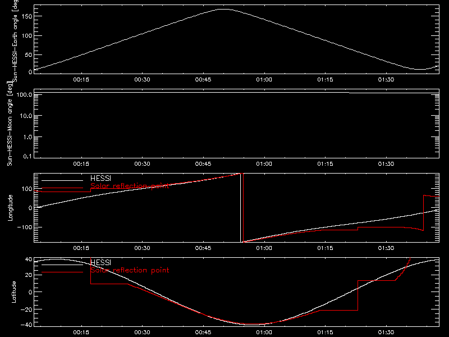Select 01:00 label under Earth angle plot
The image size is (449, 337).
pos(264,79)
